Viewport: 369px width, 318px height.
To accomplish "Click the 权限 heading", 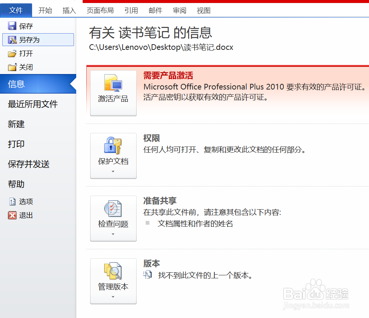I will pyautogui.click(x=152, y=138).
